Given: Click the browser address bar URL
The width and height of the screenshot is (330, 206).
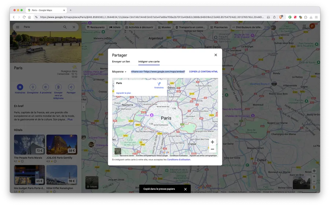Looking at the screenshot, I should coord(151,17).
